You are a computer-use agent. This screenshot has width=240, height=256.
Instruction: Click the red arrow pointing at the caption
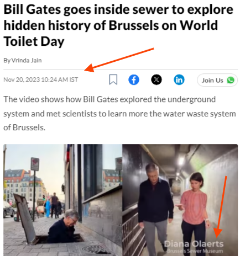coord(220,207)
